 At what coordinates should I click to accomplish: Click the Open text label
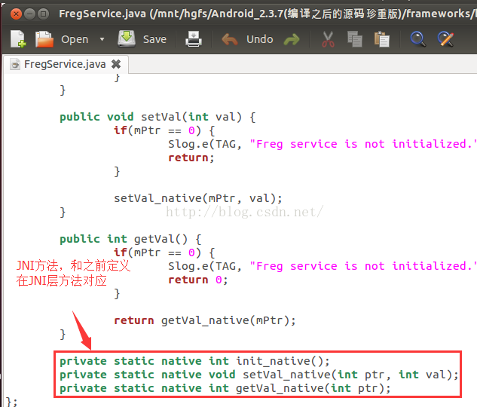tap(75, 39)
